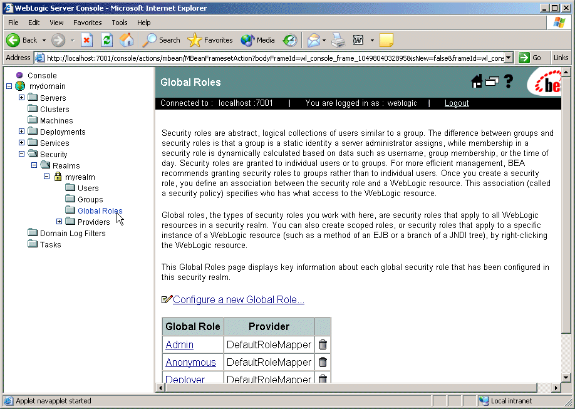Image resolution: width=575 pixels, height=409 pixels.
Task: Click the vertical scrollbar down arrow
Action: [x=566, y=378]
